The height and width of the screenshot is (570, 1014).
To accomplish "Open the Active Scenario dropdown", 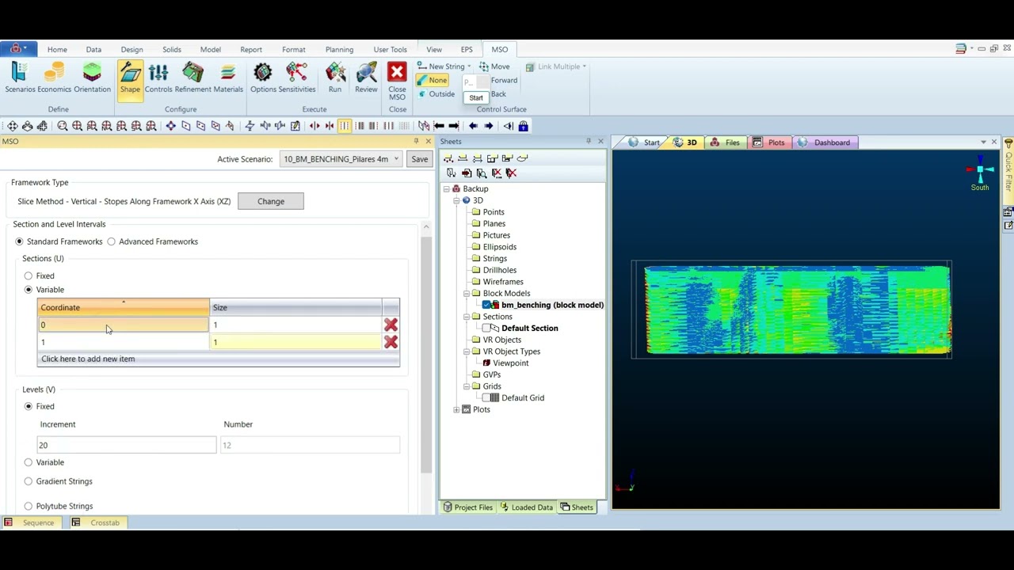I will [396, 159].
